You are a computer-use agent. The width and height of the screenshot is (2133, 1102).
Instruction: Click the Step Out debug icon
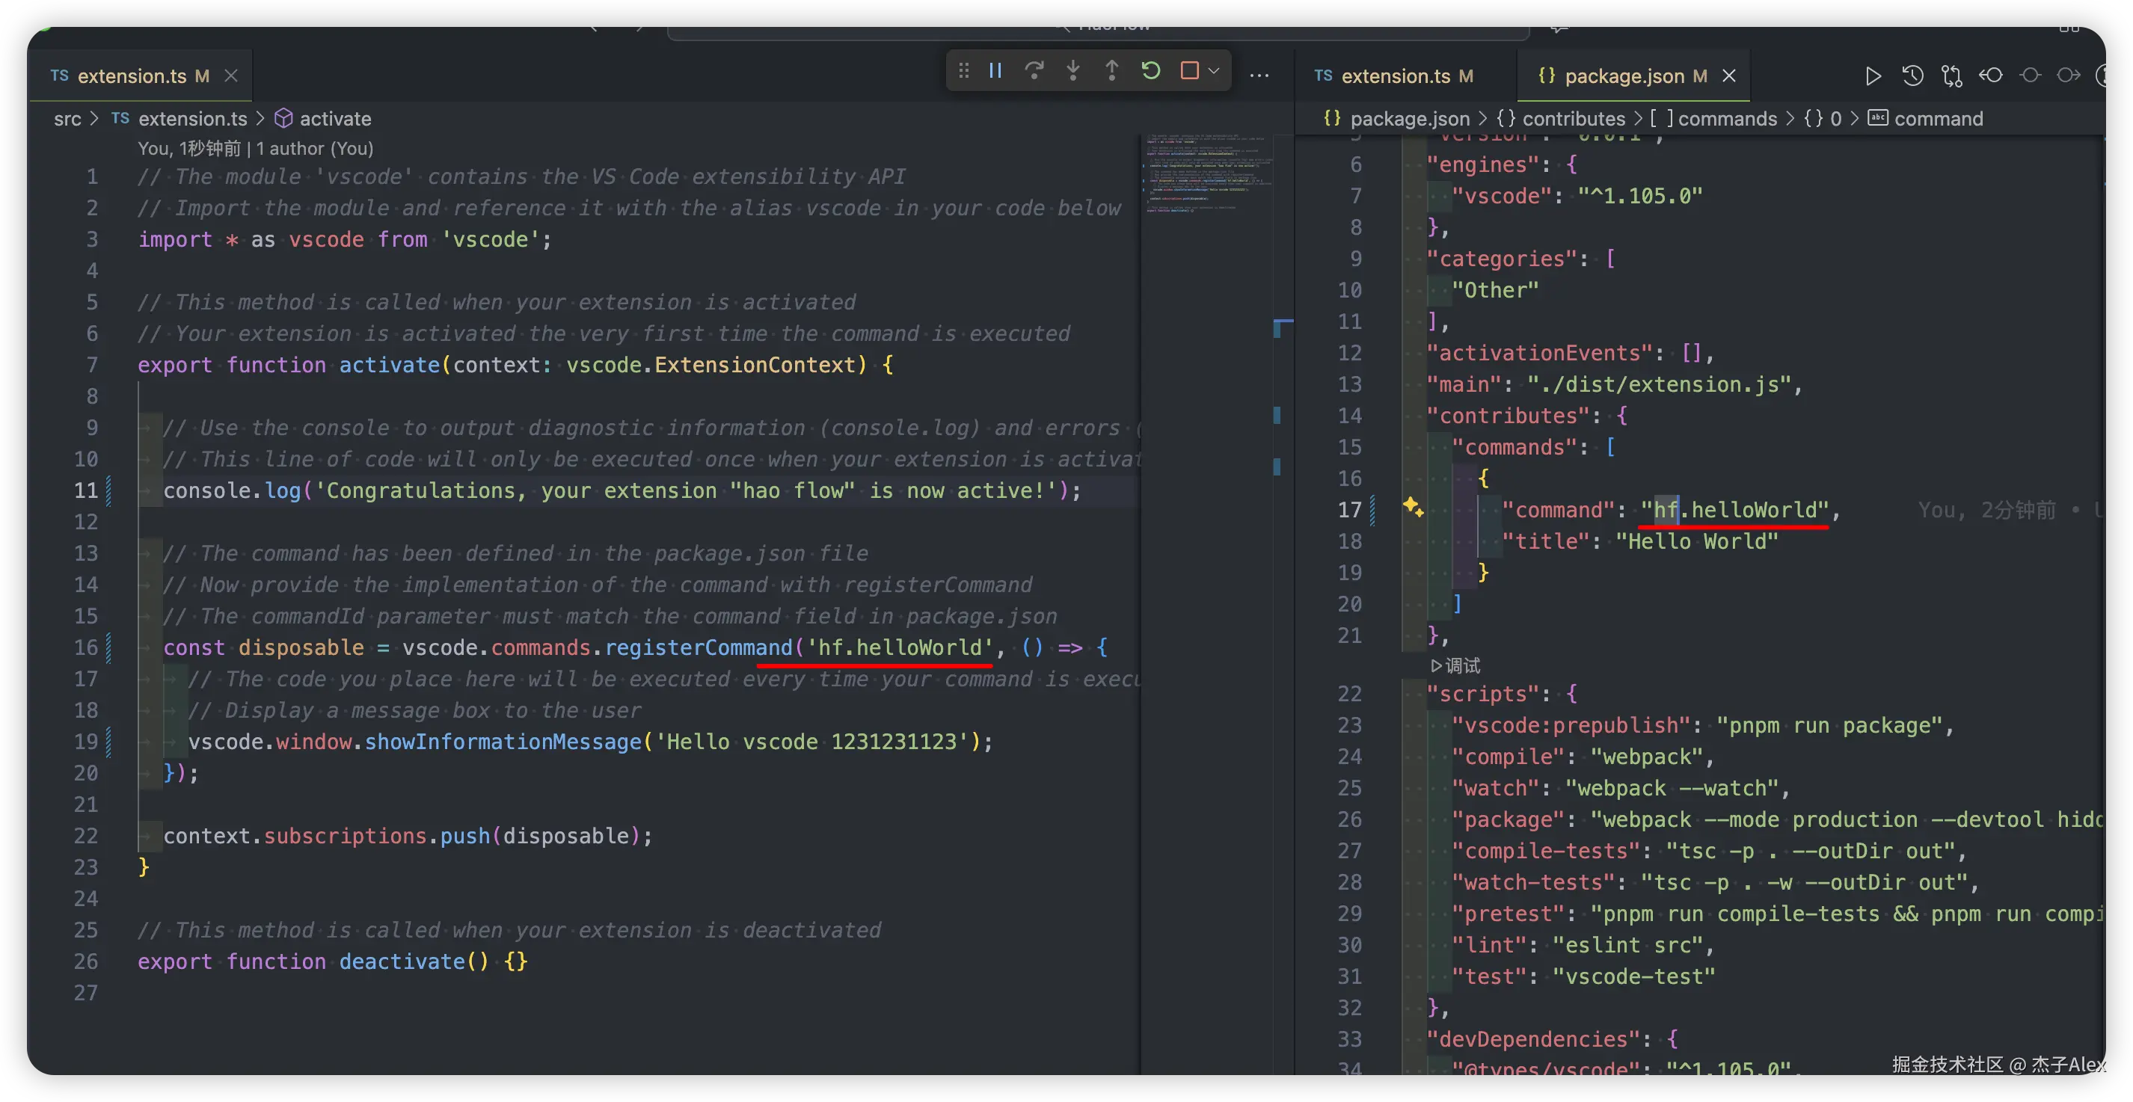click(x=1112, y=71)
